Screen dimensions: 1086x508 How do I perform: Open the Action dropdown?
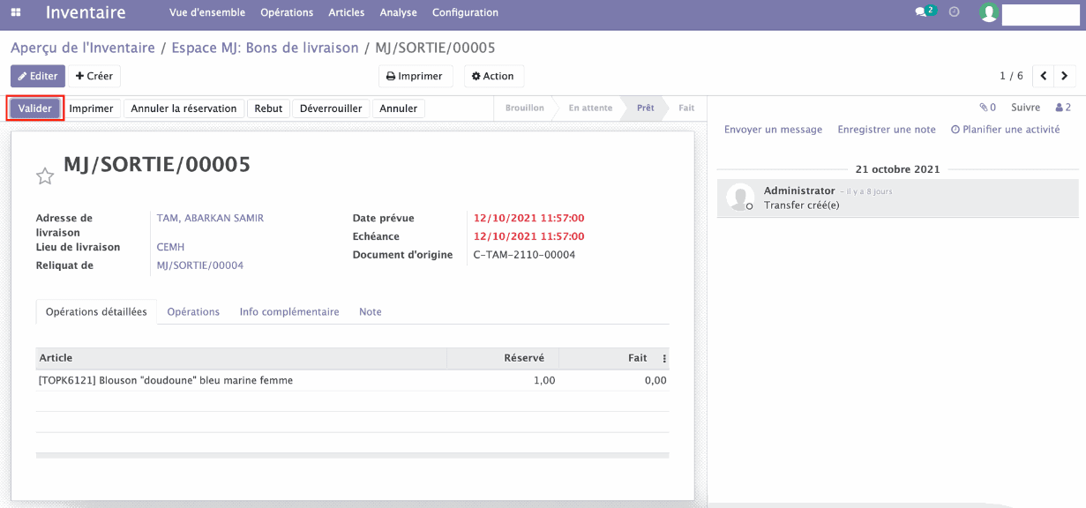tap(493, 77)
